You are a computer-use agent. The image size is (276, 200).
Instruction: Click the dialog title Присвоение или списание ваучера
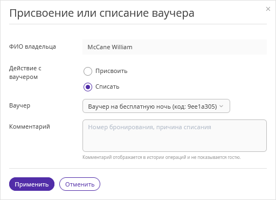(x=102, y=13)
